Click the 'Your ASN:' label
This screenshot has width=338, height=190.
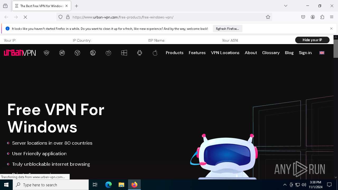click(x=230, y=40)
